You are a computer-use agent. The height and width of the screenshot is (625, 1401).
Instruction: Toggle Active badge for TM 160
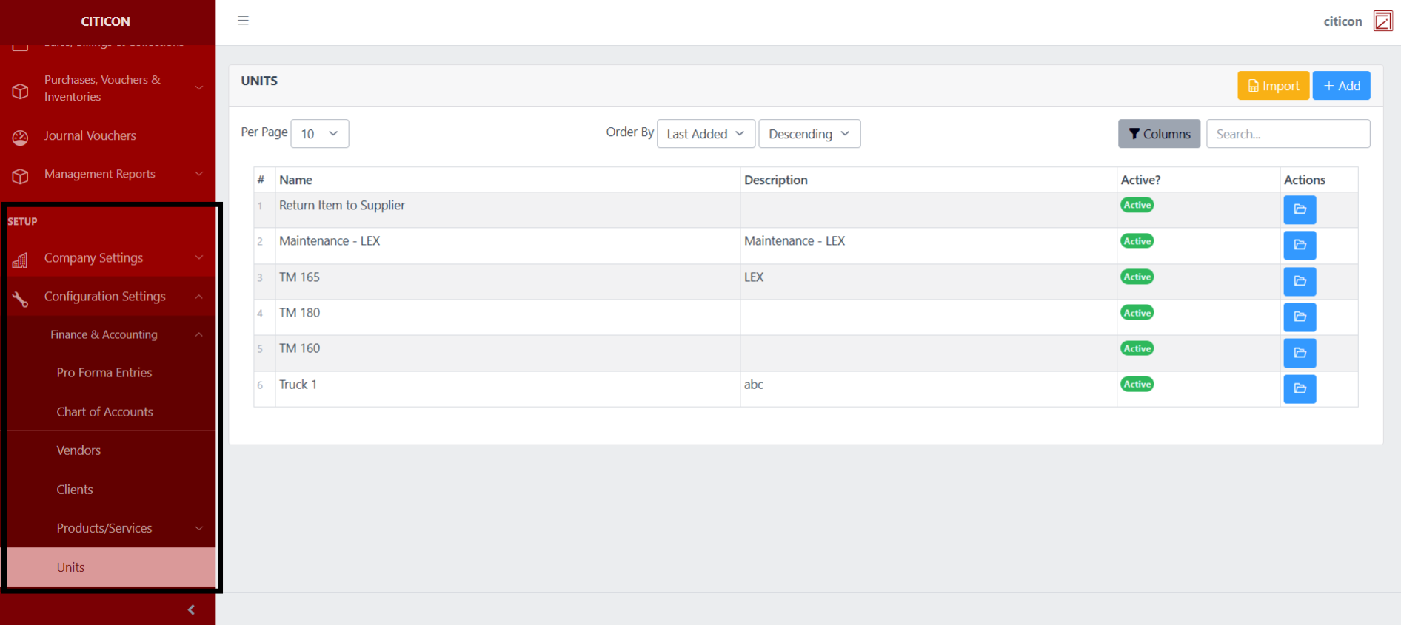coord(1137,348)
